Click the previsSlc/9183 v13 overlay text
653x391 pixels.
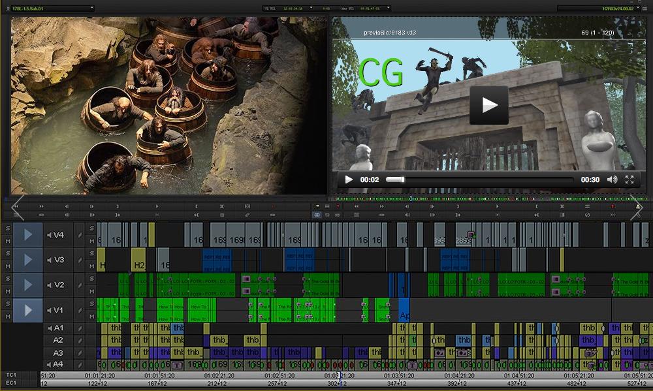(x=390, y=33)
